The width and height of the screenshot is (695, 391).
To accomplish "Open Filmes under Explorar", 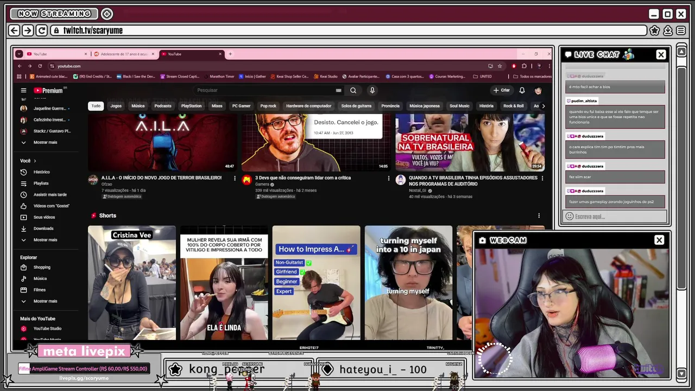I will (x=40, y=290).
